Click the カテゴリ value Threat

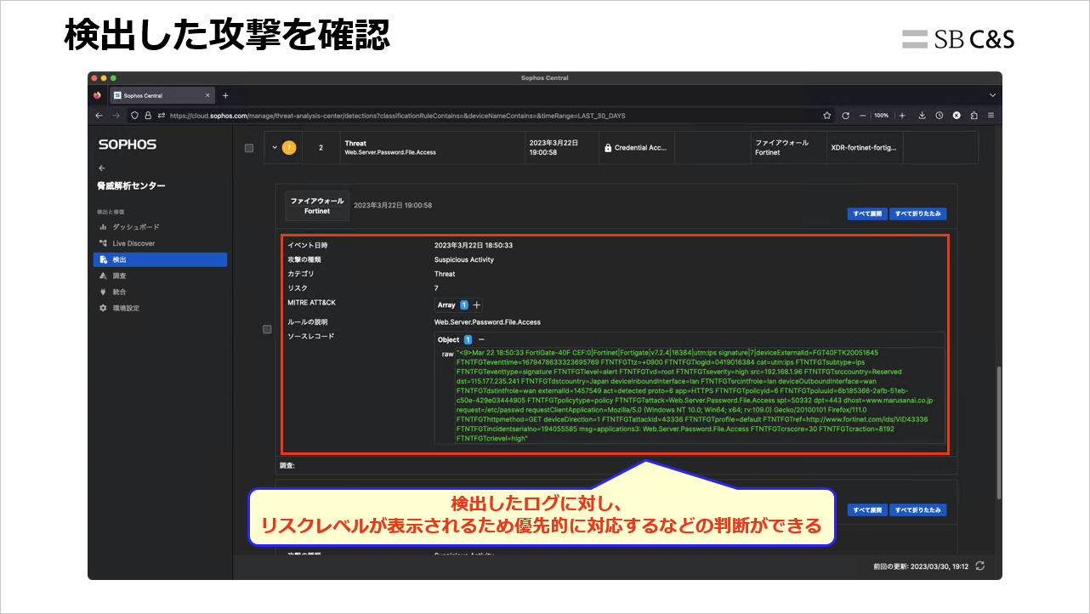[445, 274]
